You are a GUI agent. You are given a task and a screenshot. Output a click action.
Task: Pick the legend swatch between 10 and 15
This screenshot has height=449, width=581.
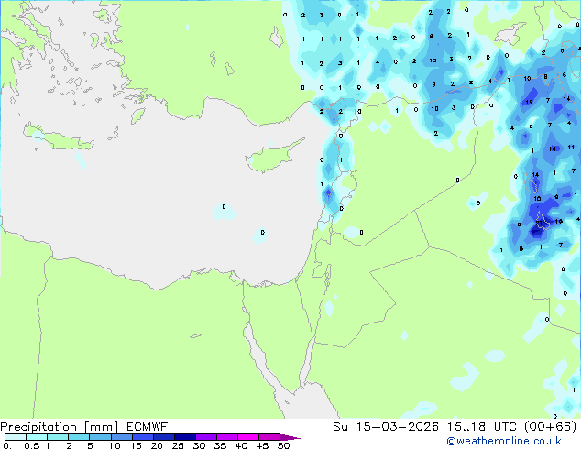[121, 437]
